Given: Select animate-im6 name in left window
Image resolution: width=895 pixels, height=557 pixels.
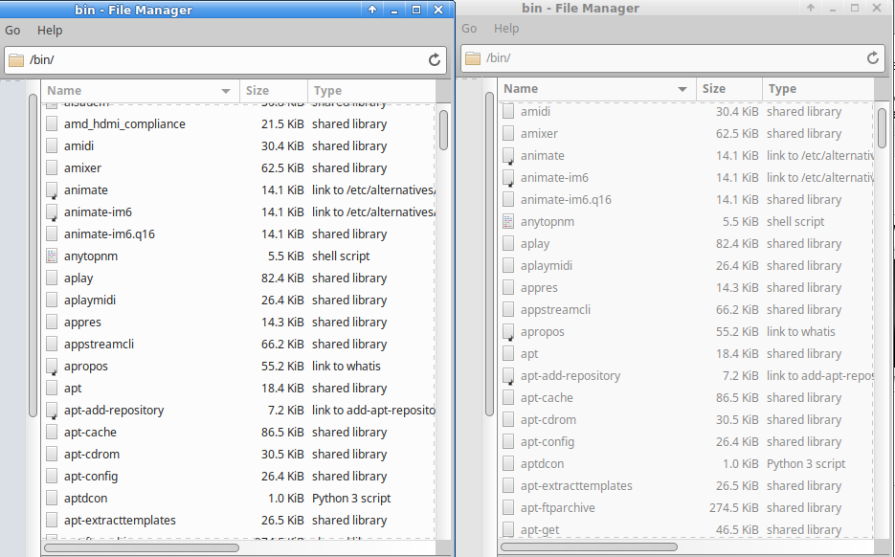Looking at the screenshot, I should [x=99, y=212].
